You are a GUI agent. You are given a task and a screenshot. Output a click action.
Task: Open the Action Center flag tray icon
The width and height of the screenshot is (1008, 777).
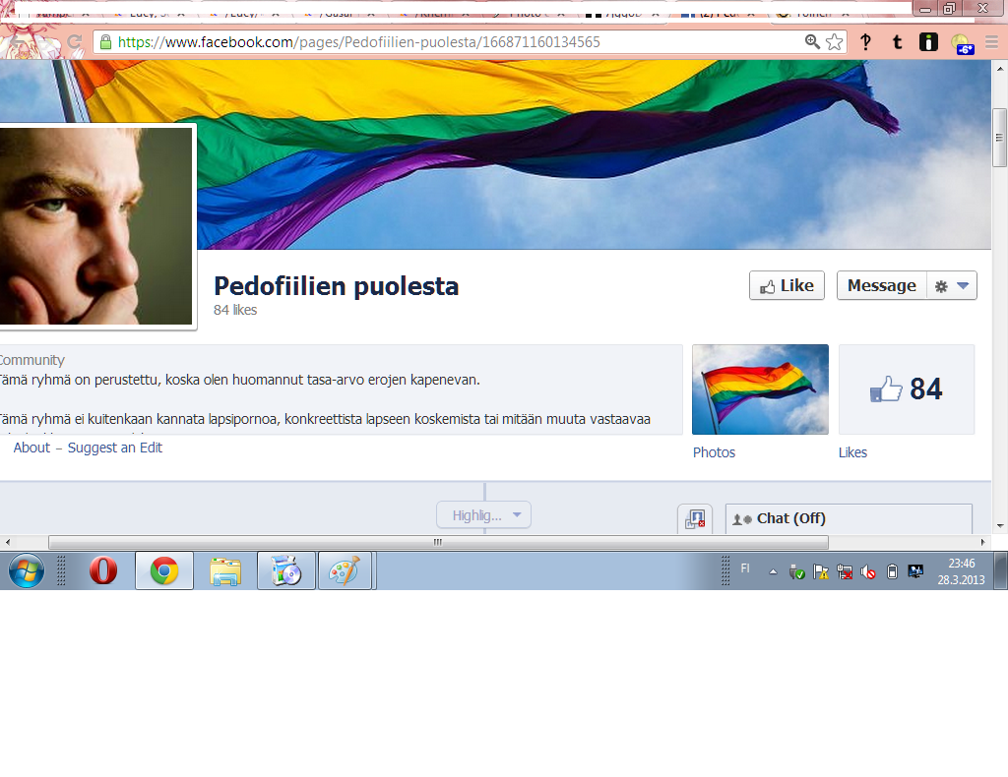point(821,571)
